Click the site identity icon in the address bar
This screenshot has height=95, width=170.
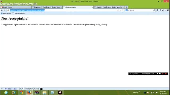[8, 10]
